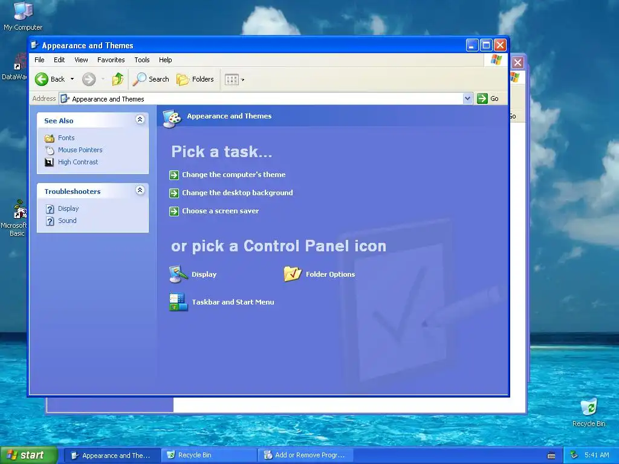The image size is (619, 464).
Task: Open the Sound troubleshooter link
Action: click(67, 221)
